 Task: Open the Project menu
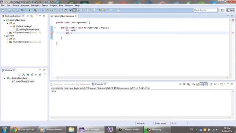coord(53,6)
